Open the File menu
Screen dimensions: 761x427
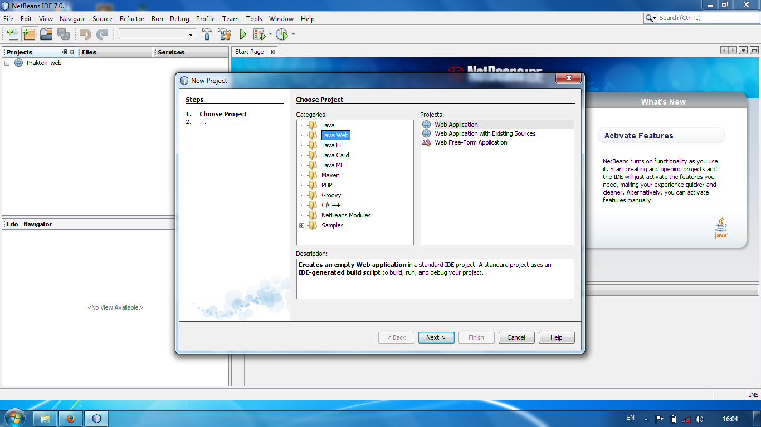click(8, 18)
